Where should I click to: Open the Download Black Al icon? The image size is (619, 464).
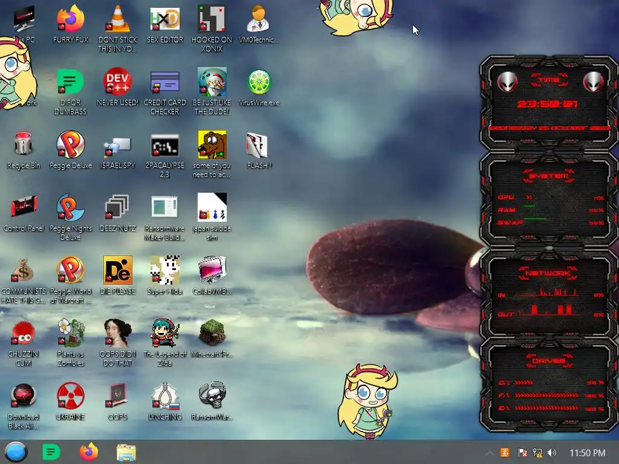click(x=24, y=395)
